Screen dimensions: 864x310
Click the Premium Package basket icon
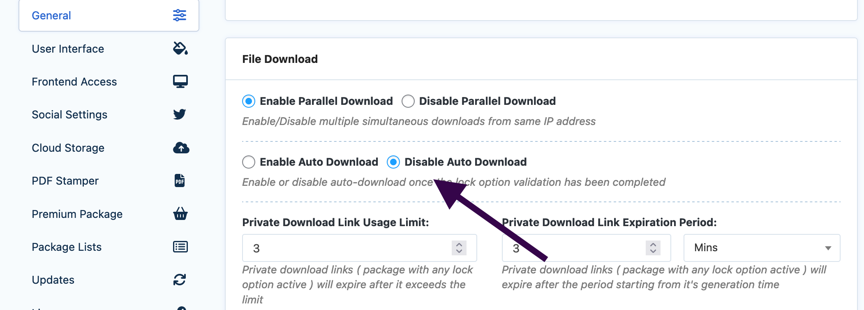tap(180, 214)
